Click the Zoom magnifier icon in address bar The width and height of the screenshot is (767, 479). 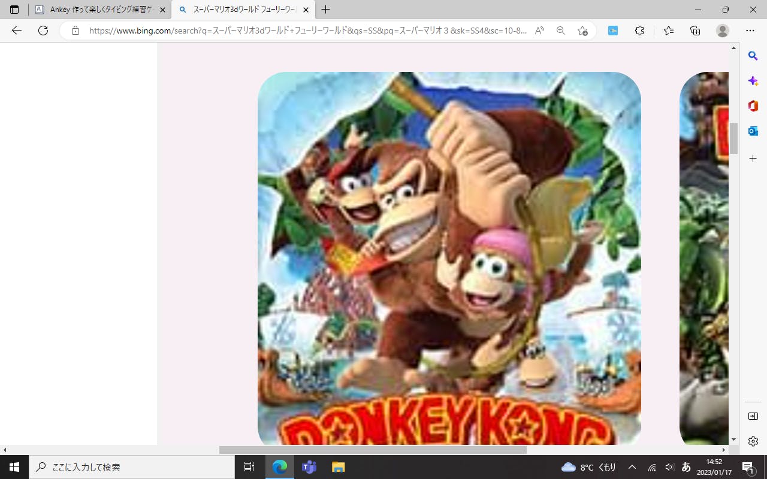[x=561, y=31]
